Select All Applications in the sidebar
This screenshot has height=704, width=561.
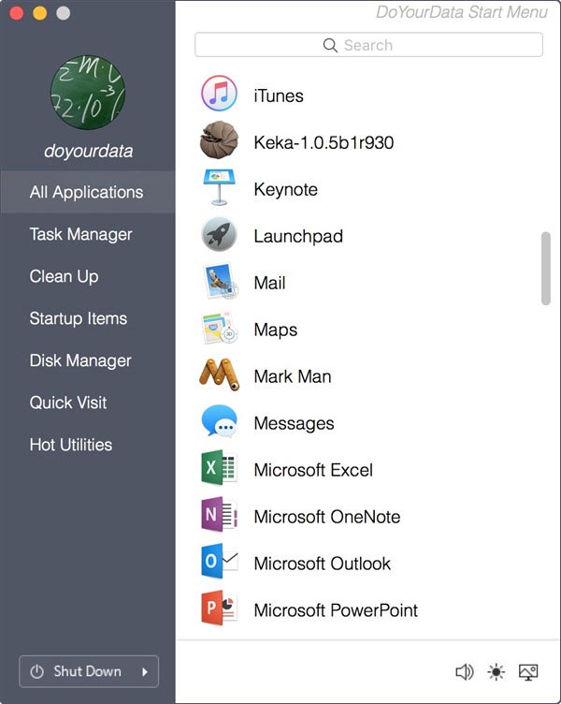pyautogui.click(x=88, y=192)
